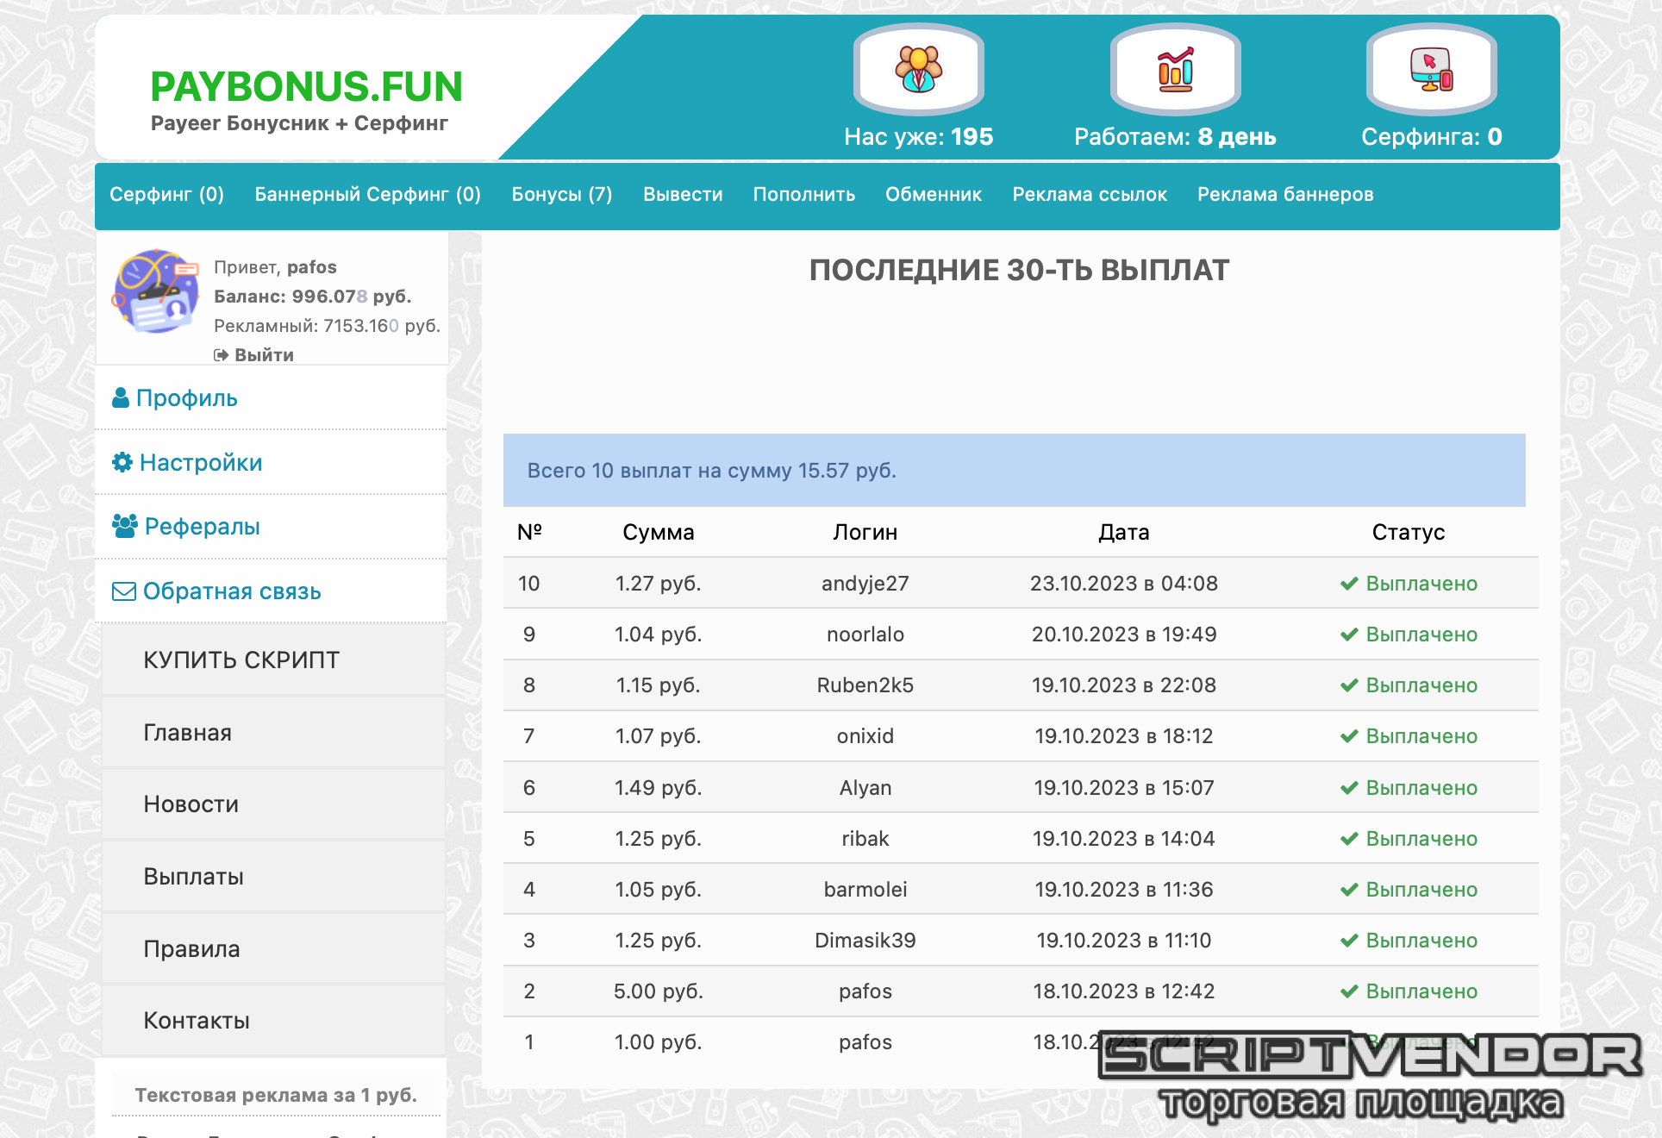The height and width of the screenshot is (1138, 1662).
Task: Click the envelope icon beside Обратная связь
Action: [x=124, y=591]
